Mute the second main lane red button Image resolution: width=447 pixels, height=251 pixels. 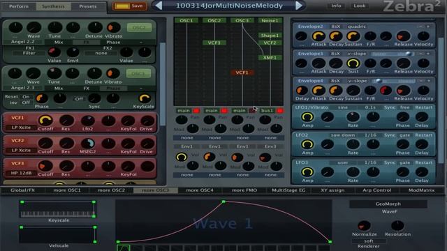pyautogui.click(x=224, y=110)
